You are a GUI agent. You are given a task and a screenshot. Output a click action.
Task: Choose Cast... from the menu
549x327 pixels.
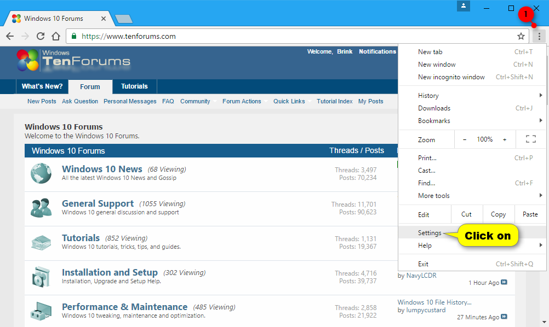[x=472, y=171]
